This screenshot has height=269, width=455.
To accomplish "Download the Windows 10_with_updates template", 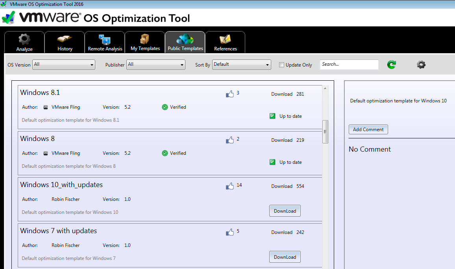I will 285,211.
